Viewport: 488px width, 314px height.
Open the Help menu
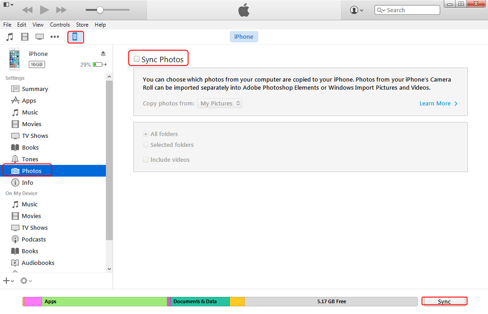[100, 25]
